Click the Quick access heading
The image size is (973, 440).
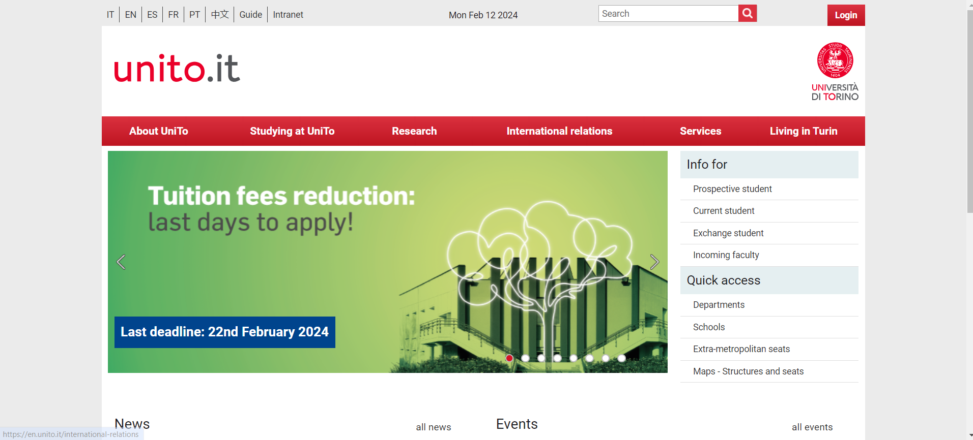point(723,280)
